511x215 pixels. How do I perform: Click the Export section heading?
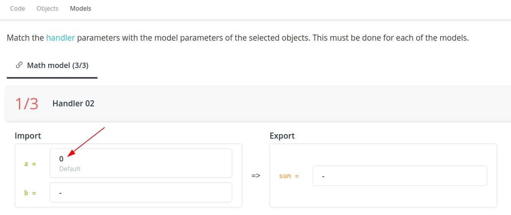click(x=282, y=136)
